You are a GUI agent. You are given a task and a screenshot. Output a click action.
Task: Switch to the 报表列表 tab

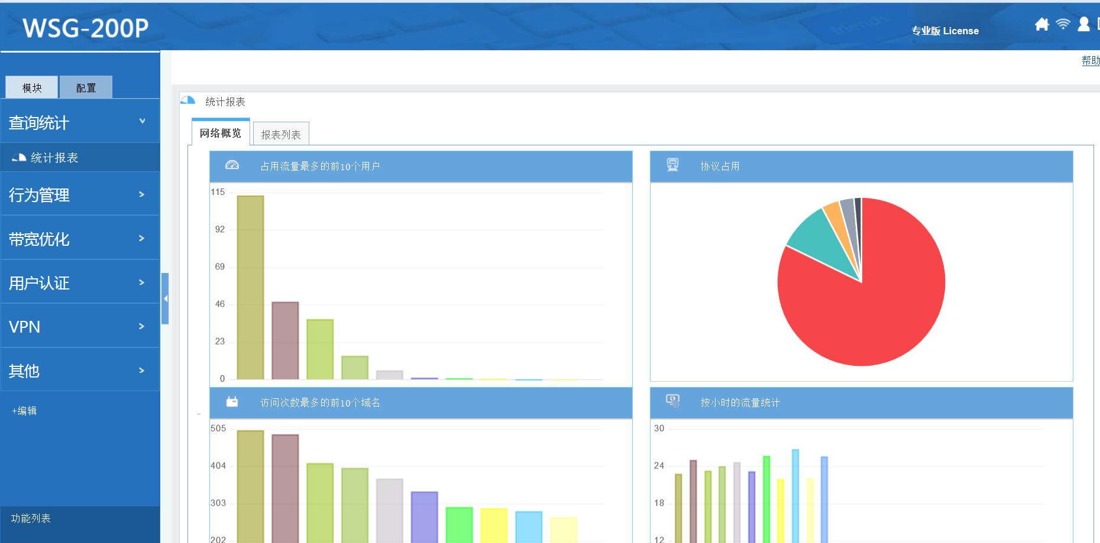tap(281, 135)
